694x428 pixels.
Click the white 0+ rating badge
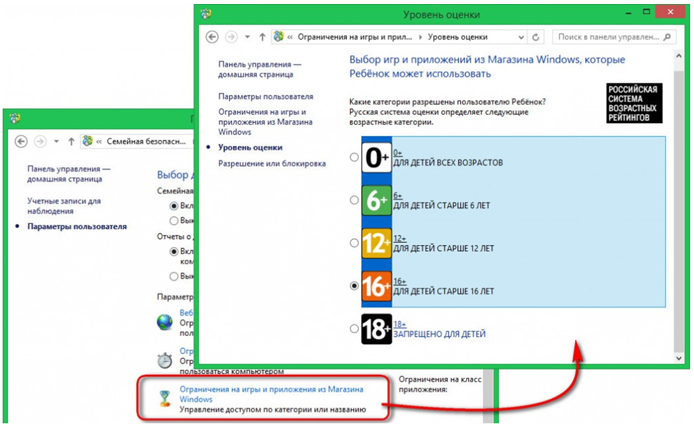click(376, 157)
